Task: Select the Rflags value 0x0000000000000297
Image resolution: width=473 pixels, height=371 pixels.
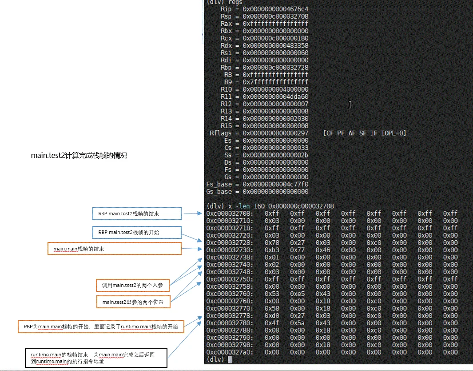Action: (275, 133)
